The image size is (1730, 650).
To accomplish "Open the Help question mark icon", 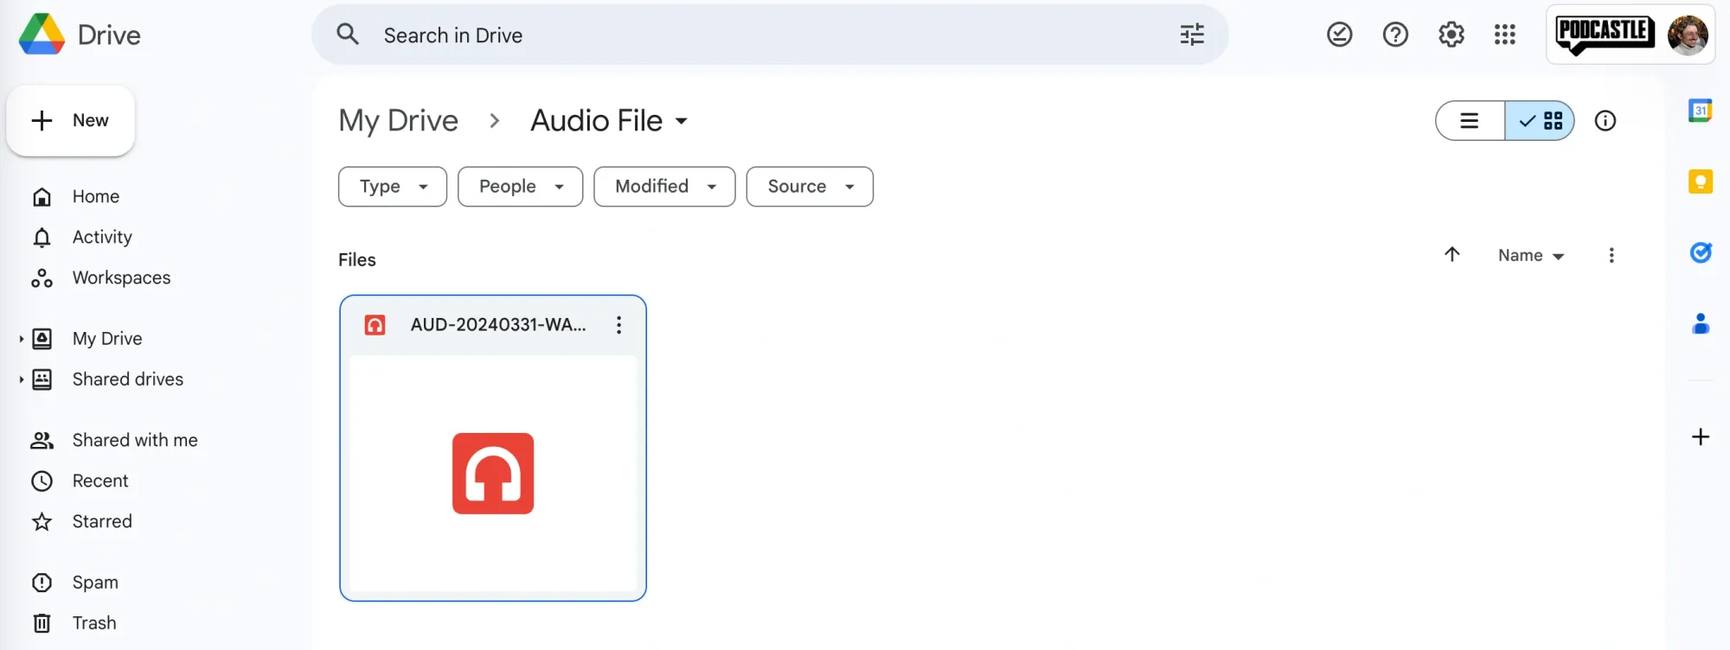I will (1395, 35).
